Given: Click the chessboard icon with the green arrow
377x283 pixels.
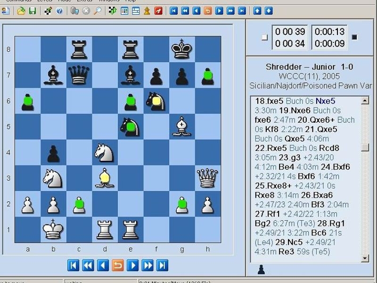Looking at the screenshot, I should click(x=113, y=10).
